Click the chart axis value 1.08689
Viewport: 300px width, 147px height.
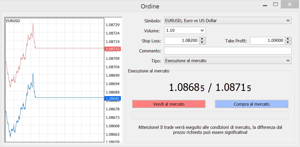point(113,92)
